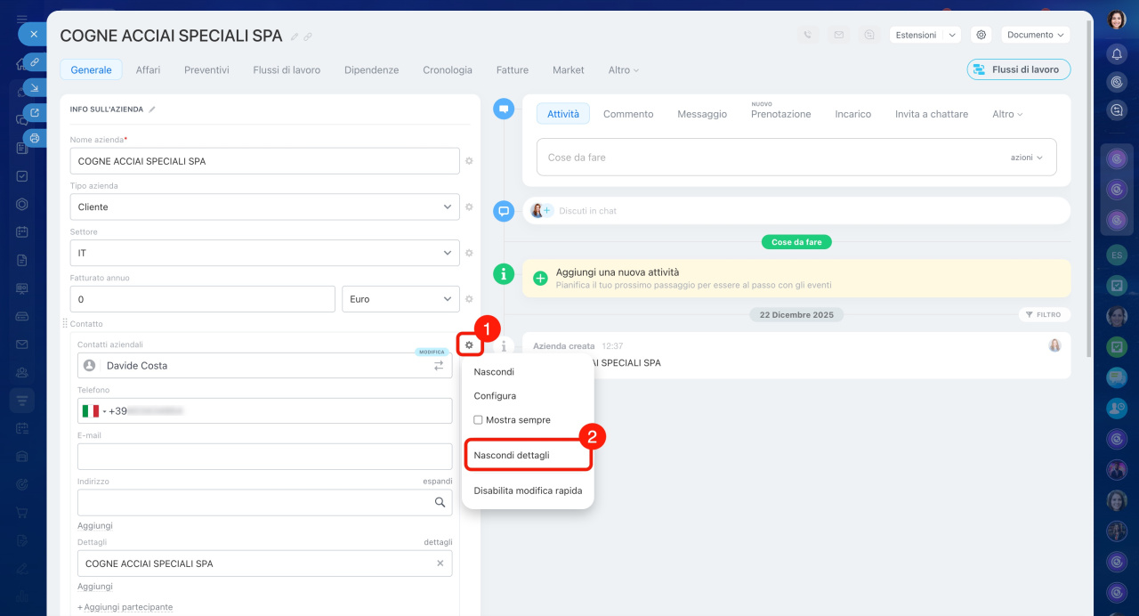The image size is (1139, 616).
Task: Open the Euro currency dropdown
Action: click(400, 299)
